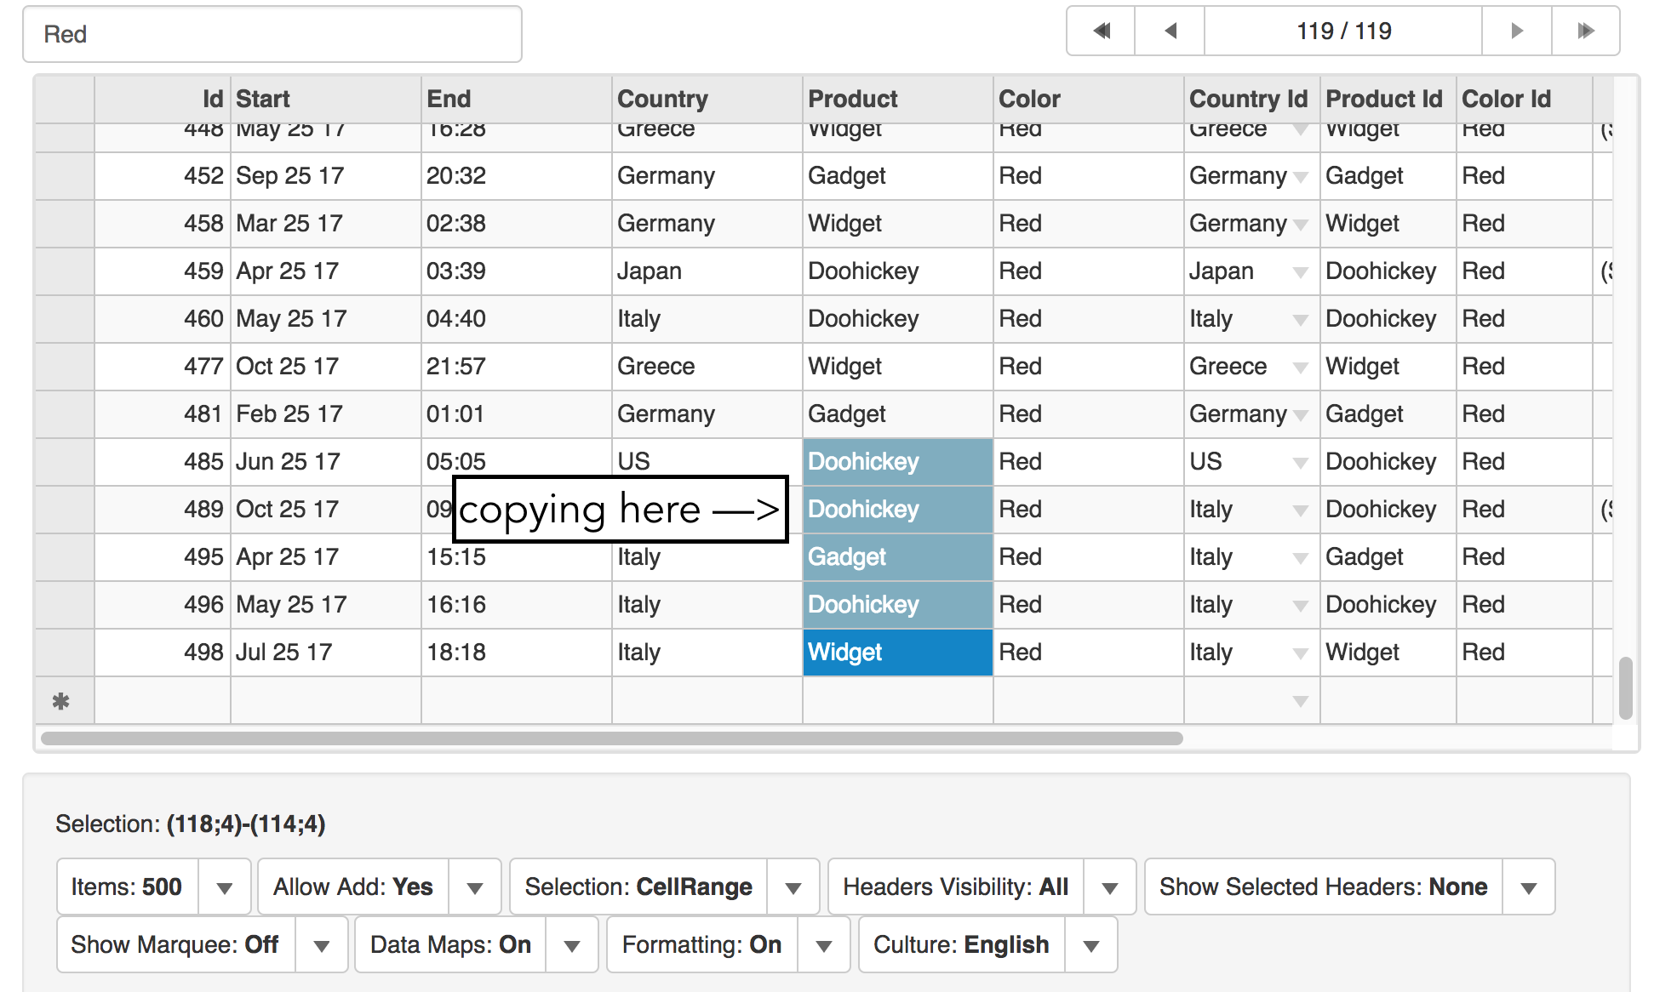Open the Selection mode dropdown

tap(793, 887)
